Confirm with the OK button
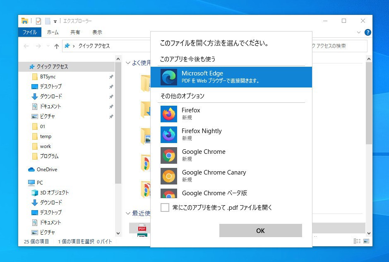Screen dimensions: 389x262 pos(260,230)
